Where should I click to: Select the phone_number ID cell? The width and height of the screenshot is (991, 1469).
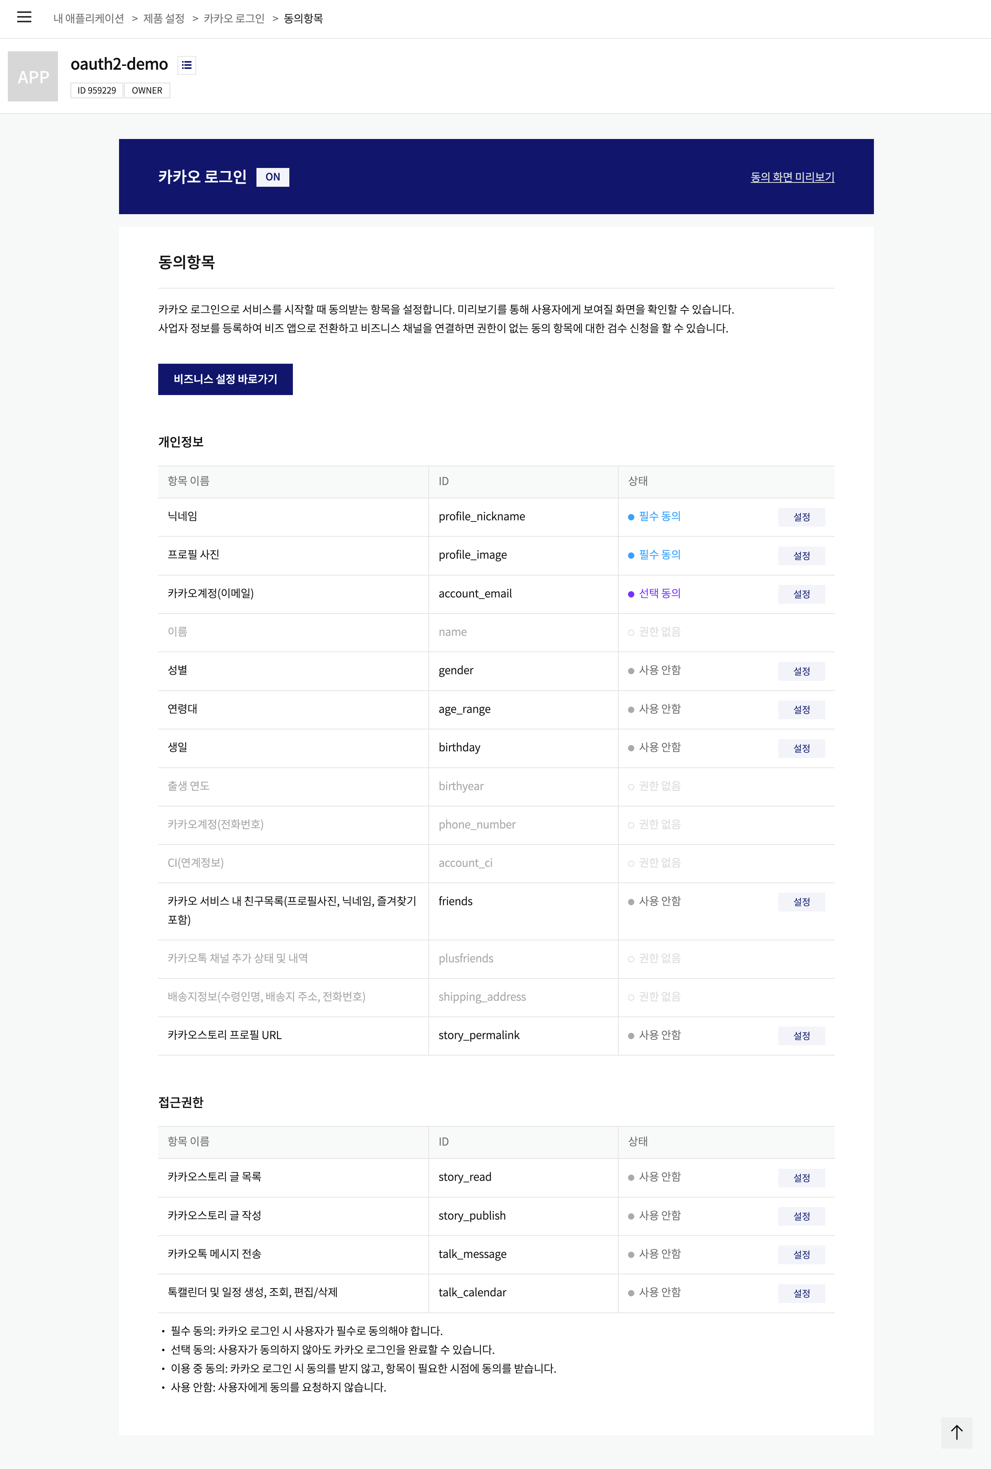(523, 825)
